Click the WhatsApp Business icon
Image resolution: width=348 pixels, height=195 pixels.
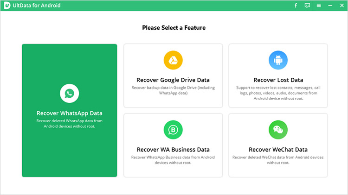pyautogui.click(x=173, y=130)
